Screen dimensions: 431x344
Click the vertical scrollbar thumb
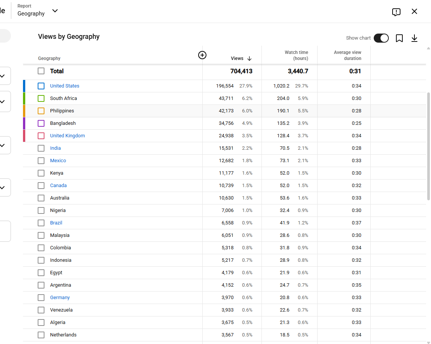(x=428, y=146)
